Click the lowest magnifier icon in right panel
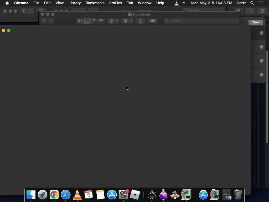Screen dimensions: 269x202 (261, 74)
